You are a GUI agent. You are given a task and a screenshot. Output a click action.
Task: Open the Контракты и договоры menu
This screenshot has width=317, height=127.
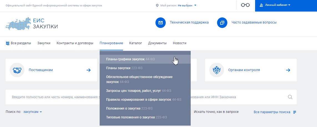[x=75, y=43]
